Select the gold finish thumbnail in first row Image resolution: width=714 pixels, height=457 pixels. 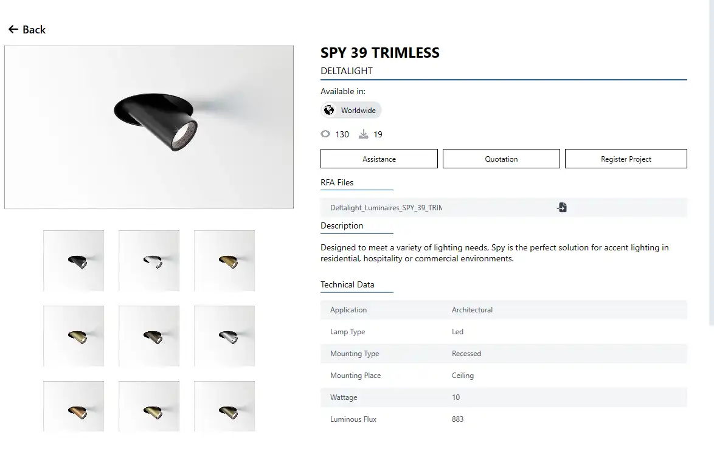pyautogui.click(x=224, y=260)
